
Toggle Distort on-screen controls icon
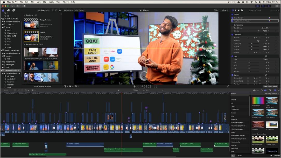[x=266, y=75]
